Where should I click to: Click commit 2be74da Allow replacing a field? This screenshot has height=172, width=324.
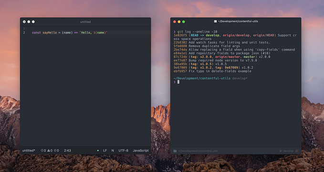[x=234, y=50]
